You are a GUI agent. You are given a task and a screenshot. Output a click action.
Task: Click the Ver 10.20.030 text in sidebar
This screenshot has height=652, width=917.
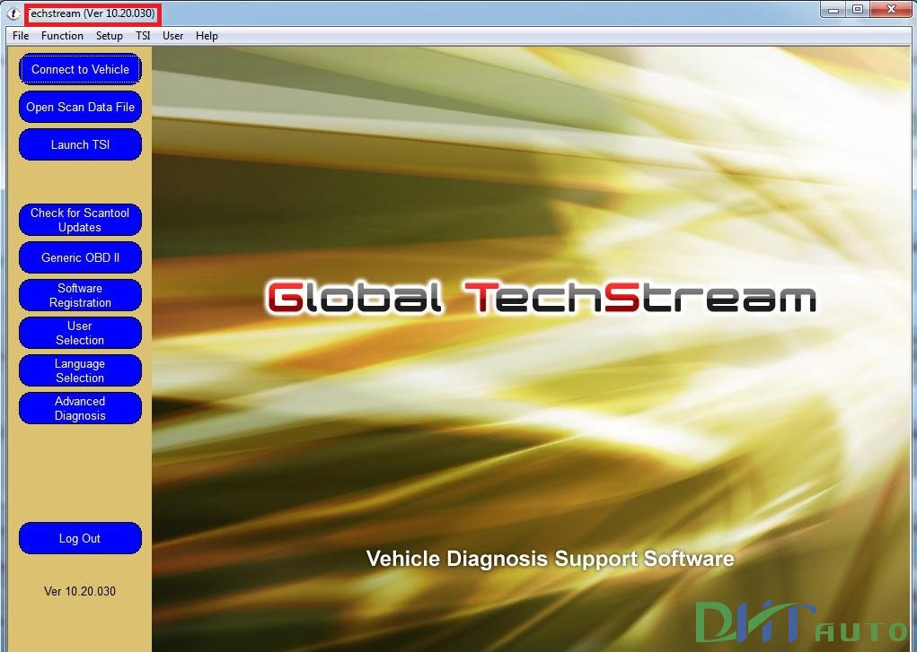tap(80, 591)
